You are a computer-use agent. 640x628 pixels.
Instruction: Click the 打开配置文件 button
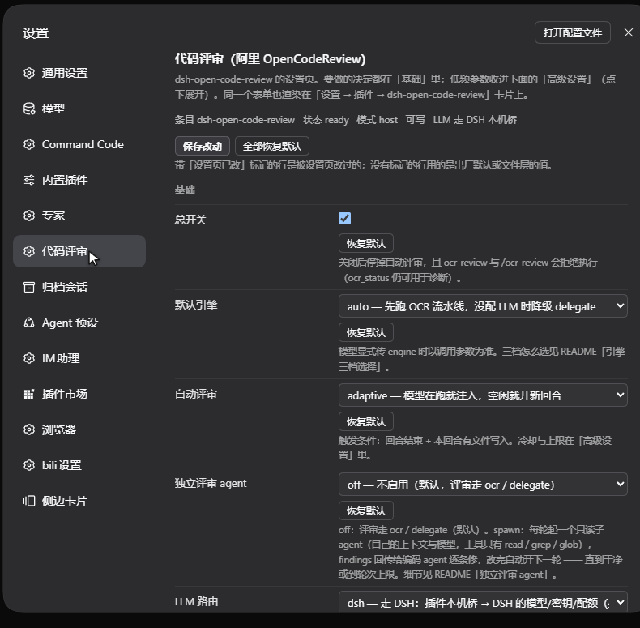pyautogui.click(x=572, y=32)
